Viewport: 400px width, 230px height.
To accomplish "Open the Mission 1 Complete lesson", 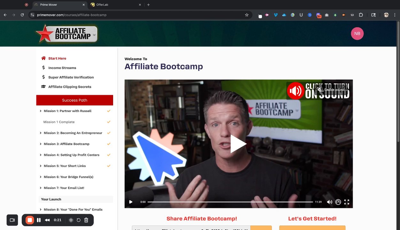I will 59,122.
